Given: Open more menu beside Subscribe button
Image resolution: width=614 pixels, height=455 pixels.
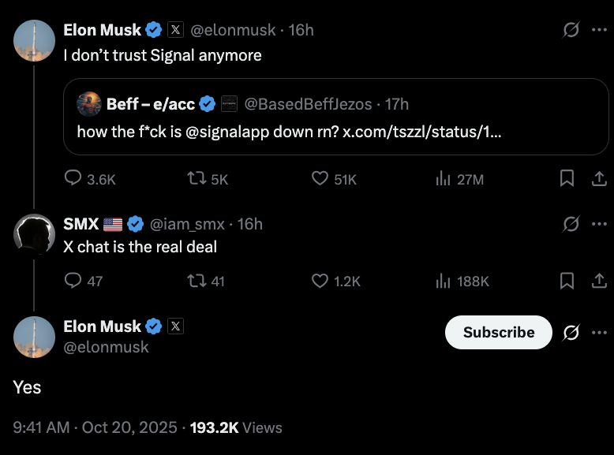Looking at the screenshot, I should (x=600, y=333).
